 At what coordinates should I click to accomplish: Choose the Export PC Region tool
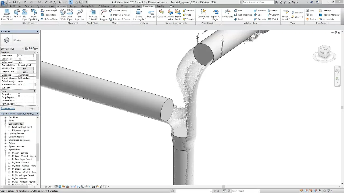coord(216,15)
